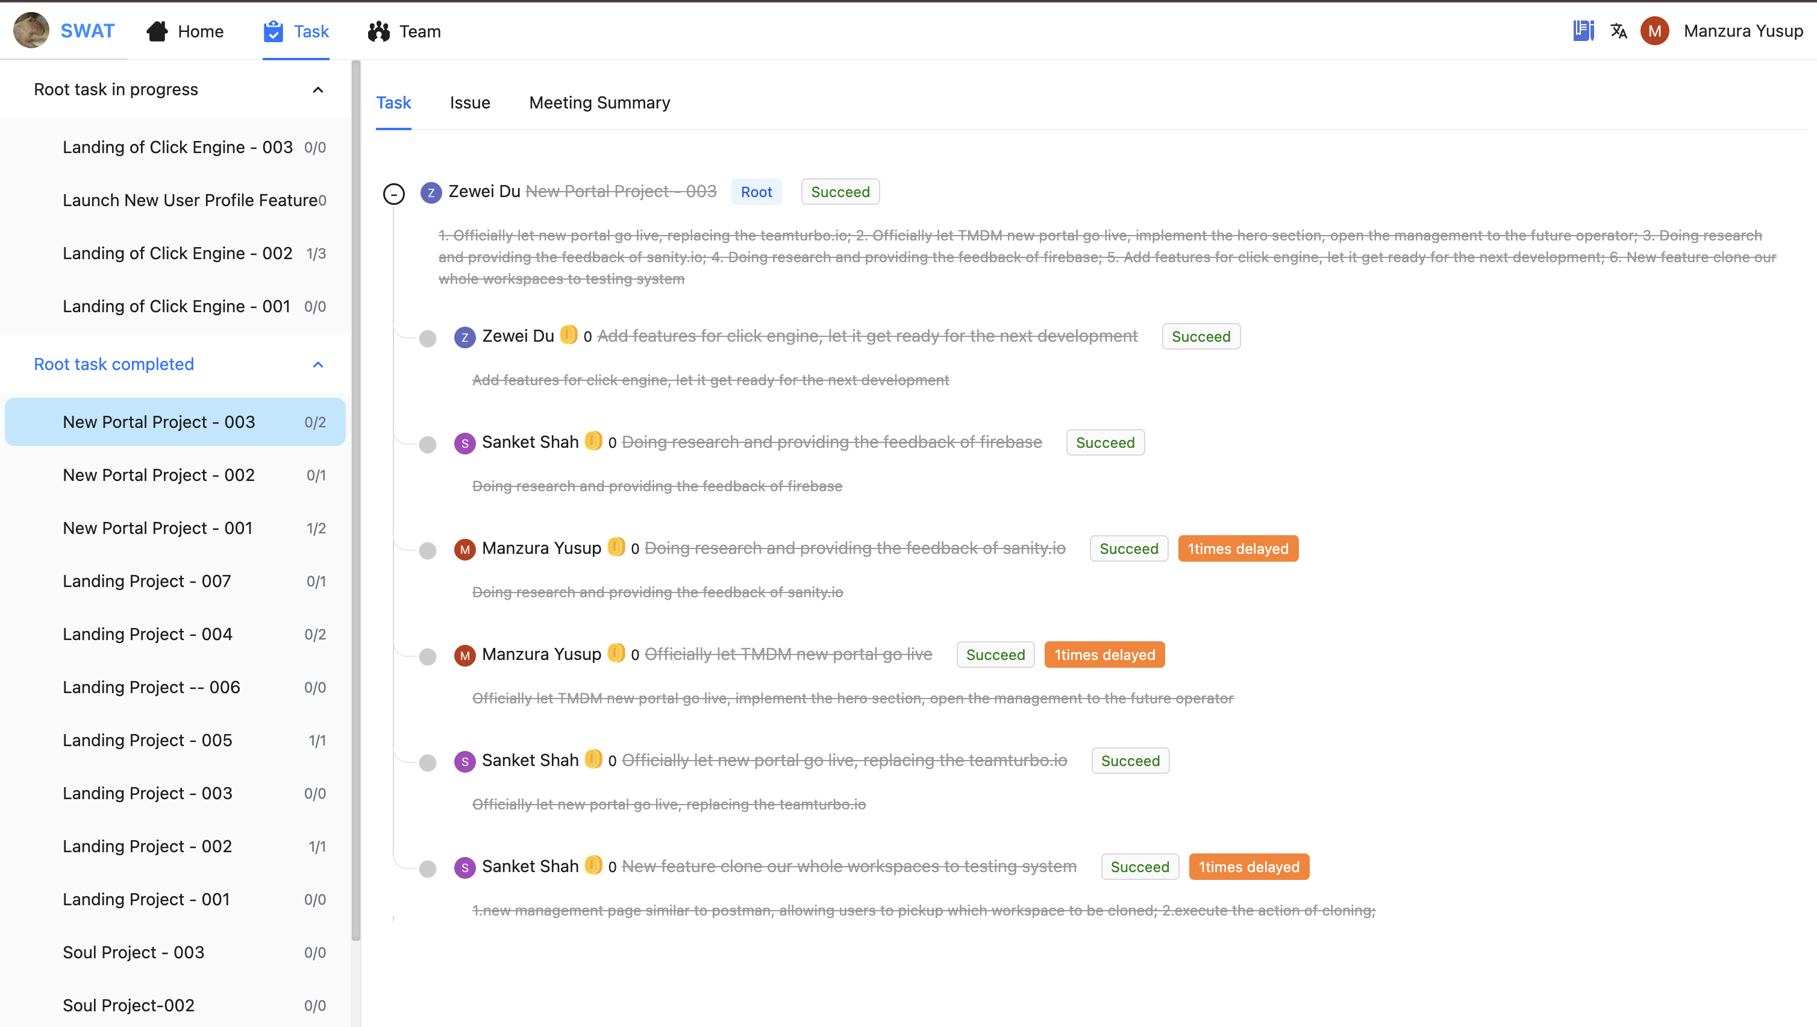Click the grey circle beside the TMDM portal task
This screenshot has width=1817, height=1027.
(428, 656)
